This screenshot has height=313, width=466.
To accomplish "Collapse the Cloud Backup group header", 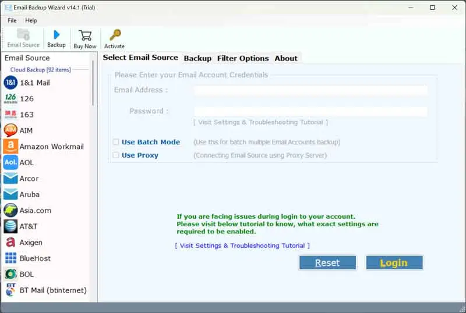I will point(40,70).
